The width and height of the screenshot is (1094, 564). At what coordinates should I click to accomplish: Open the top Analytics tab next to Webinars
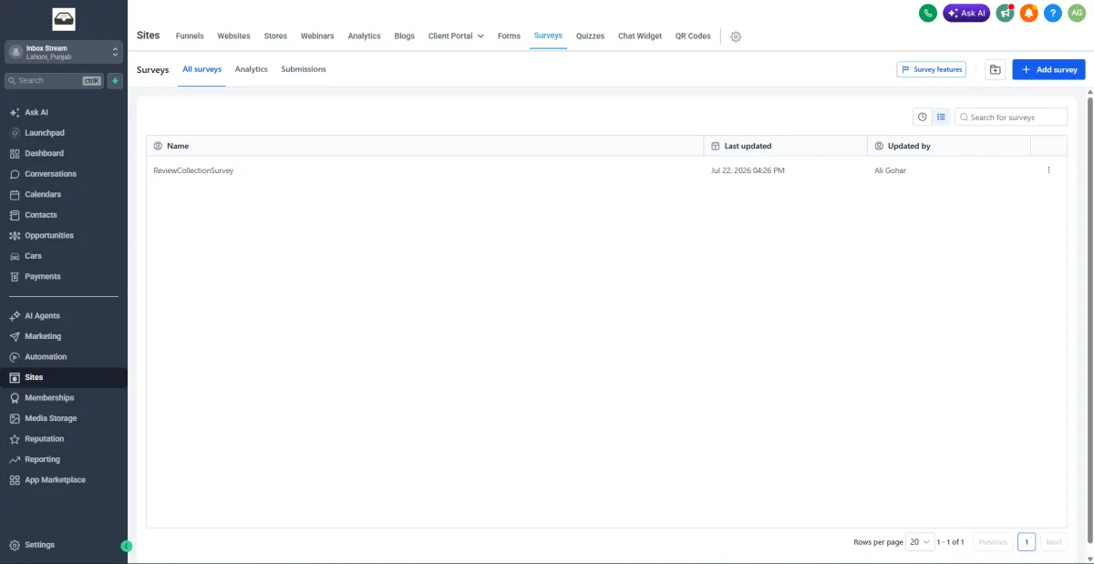pyautogui.click(x=364, y=36)
